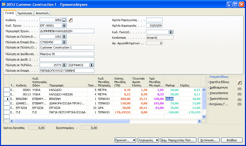Click the Κέρδος column header
This screenshot has width=246, height=146.
click(190, 82)
